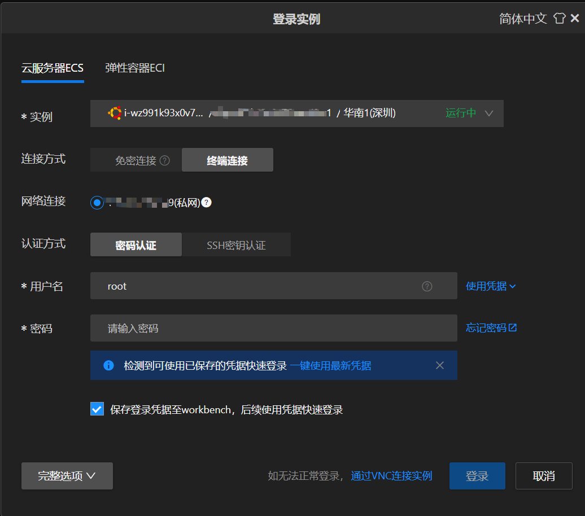Choose 密码认证 authentication method
Viewport: 585px width, 516px height.
pyautogui.click(x=136, y=245)
